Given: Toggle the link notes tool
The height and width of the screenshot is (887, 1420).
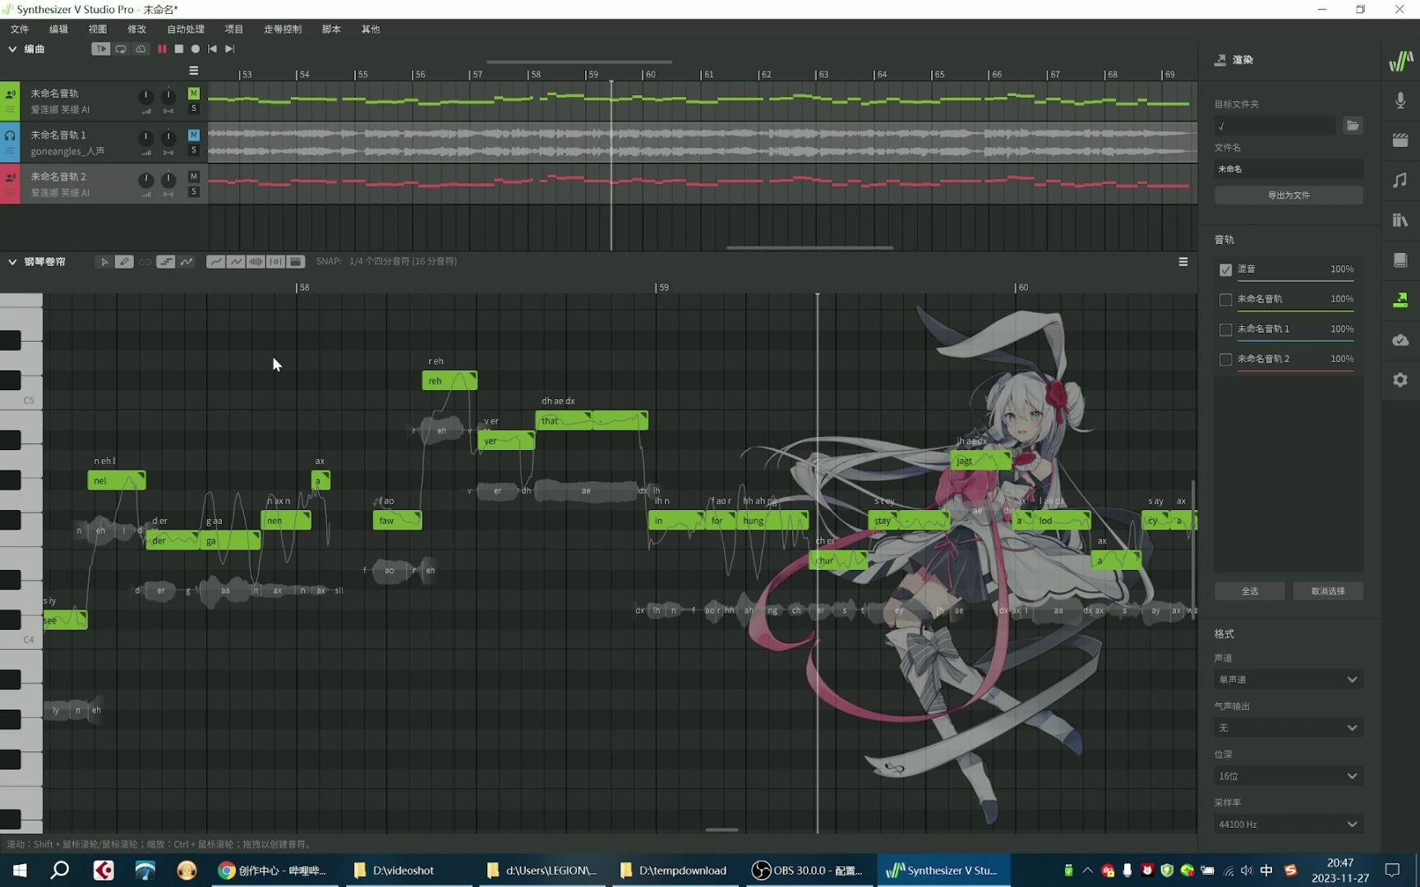Looking at the screenshot, I should 145,262.
